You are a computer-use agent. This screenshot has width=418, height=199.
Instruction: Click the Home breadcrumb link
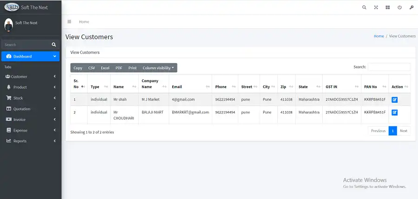(x=379, y=36)
